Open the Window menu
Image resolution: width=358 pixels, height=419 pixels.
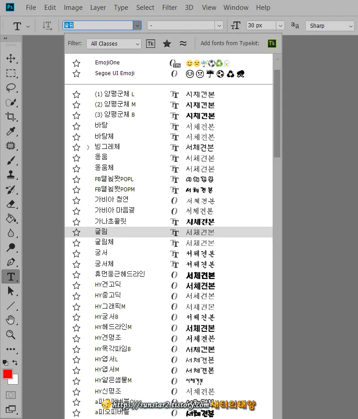click(x=236, y=8)
